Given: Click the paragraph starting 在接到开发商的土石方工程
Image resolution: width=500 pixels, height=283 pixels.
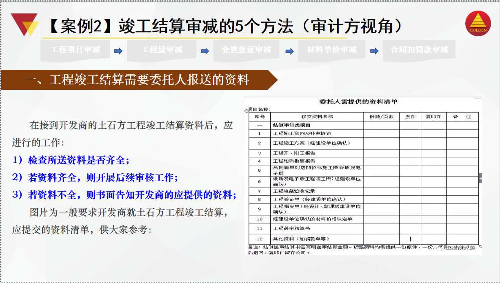Looking at the screenshot, I should [122, 134].
